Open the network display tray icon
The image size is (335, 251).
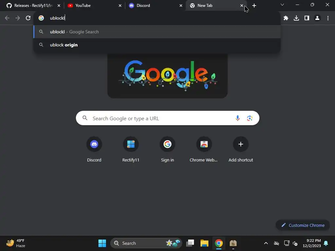[287, 243]
